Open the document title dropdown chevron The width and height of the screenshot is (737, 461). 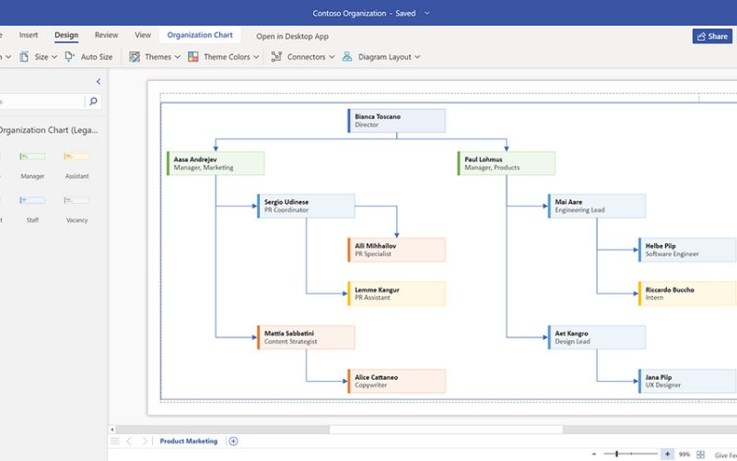427,13
